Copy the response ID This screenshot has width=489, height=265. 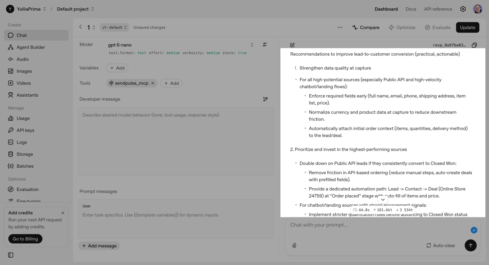pyautogui.click(x=474, y=45)
